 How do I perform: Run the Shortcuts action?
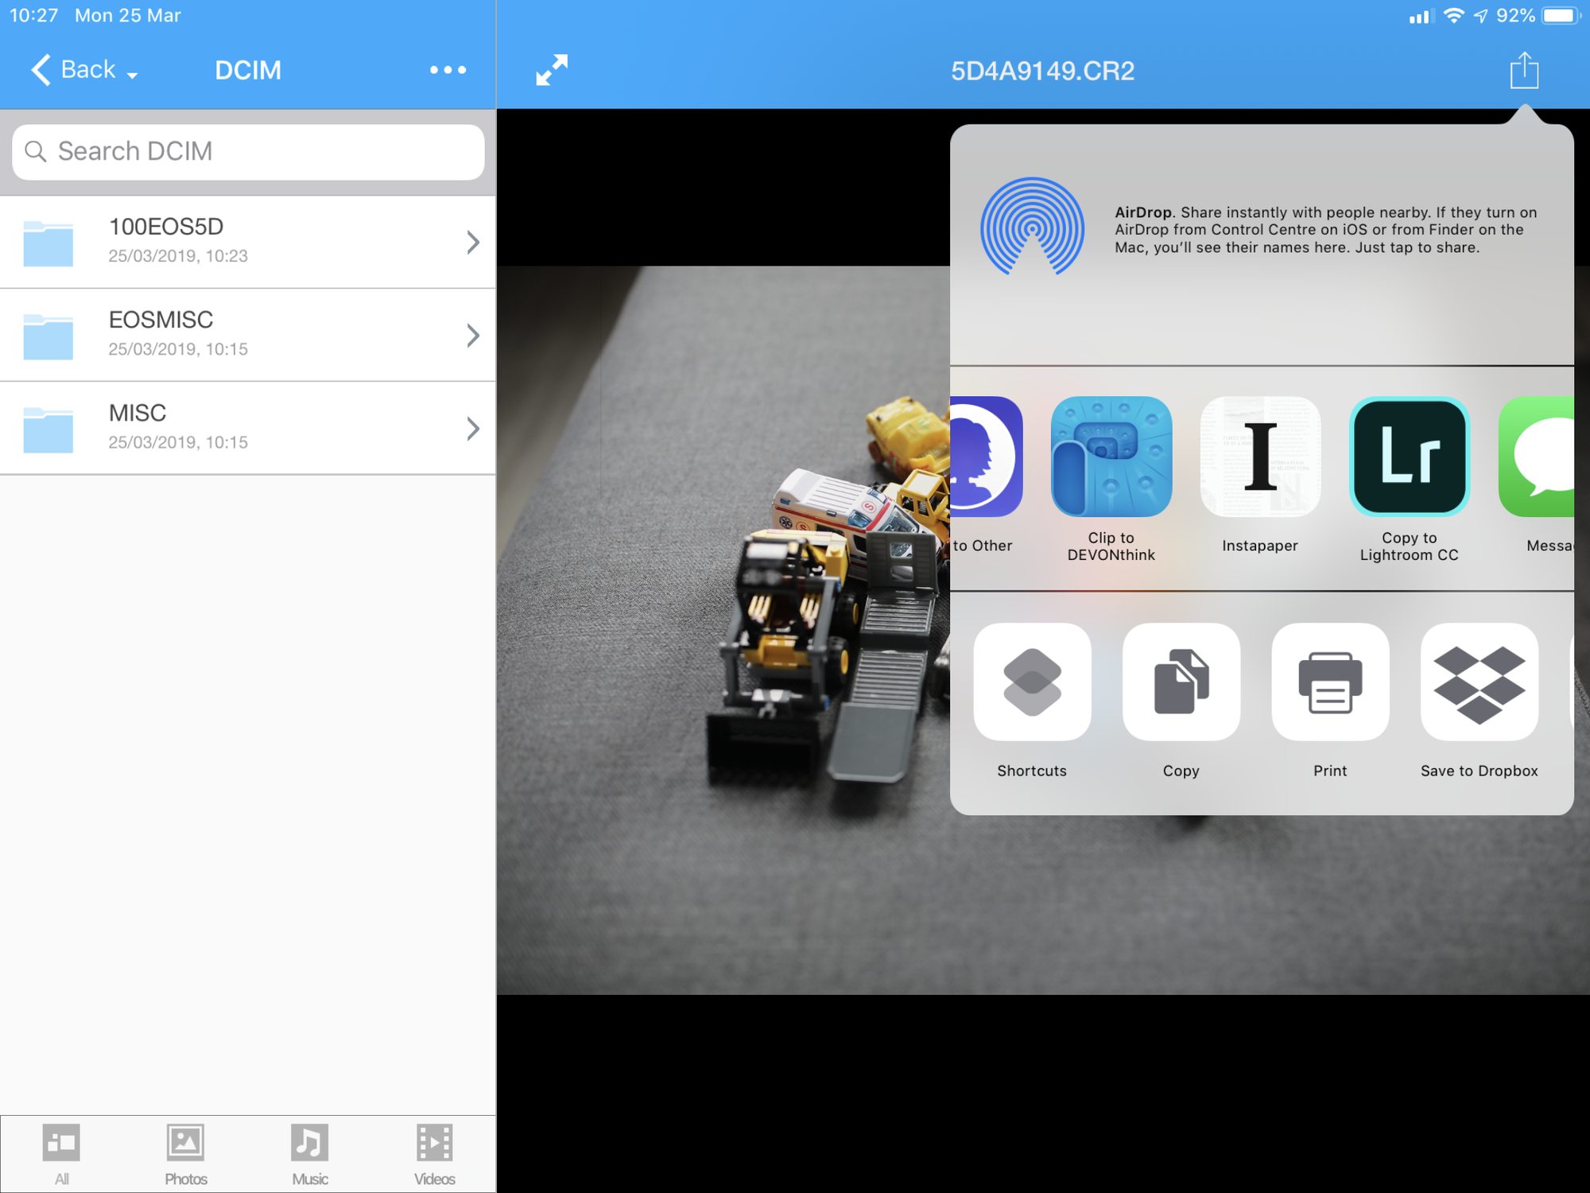[1032, 682]
